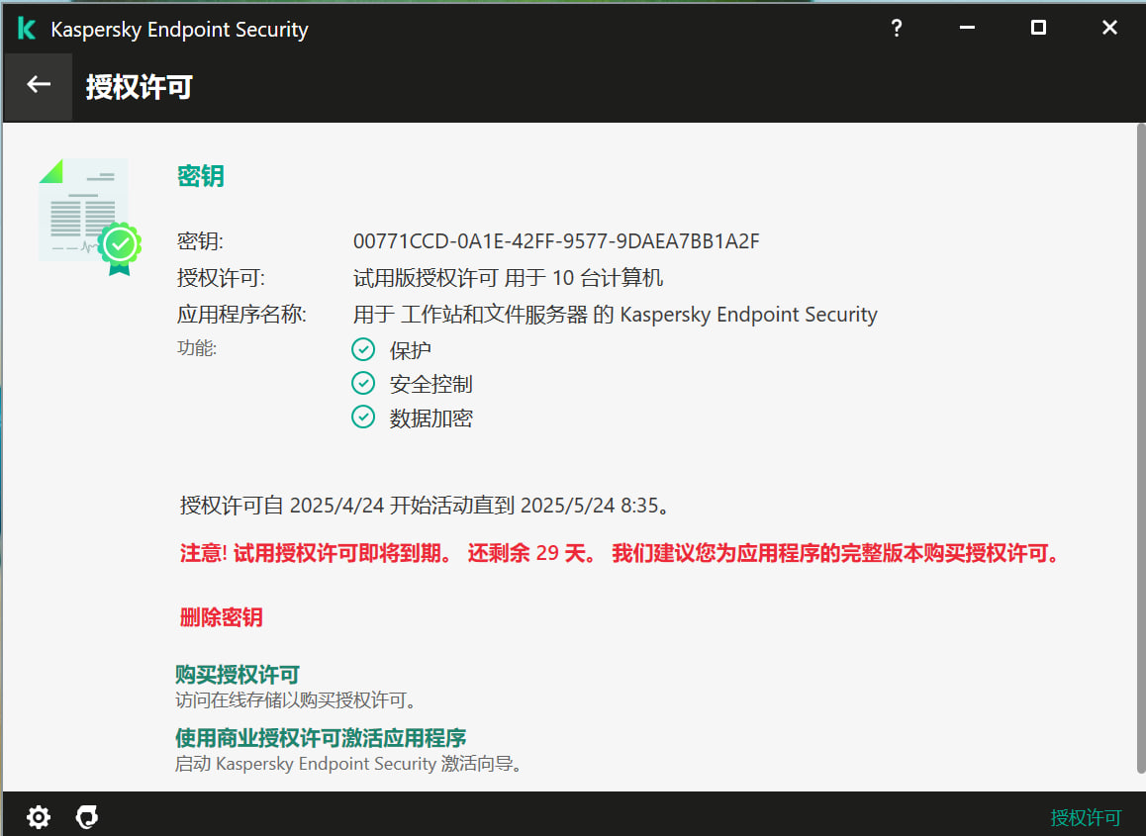
Task: Open settings via the gear icon
Action: point(39,817)
